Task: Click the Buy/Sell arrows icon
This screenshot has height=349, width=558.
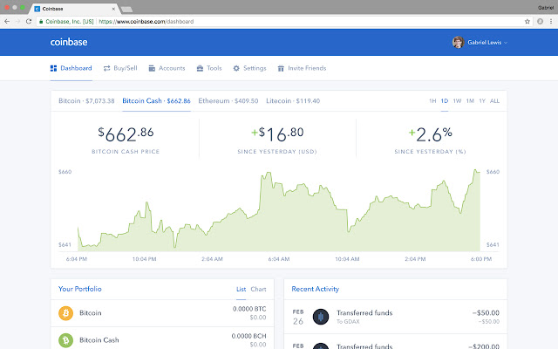Action: click(x=106, y=68)
